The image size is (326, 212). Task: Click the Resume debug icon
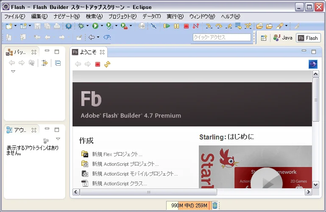point(167,26)
